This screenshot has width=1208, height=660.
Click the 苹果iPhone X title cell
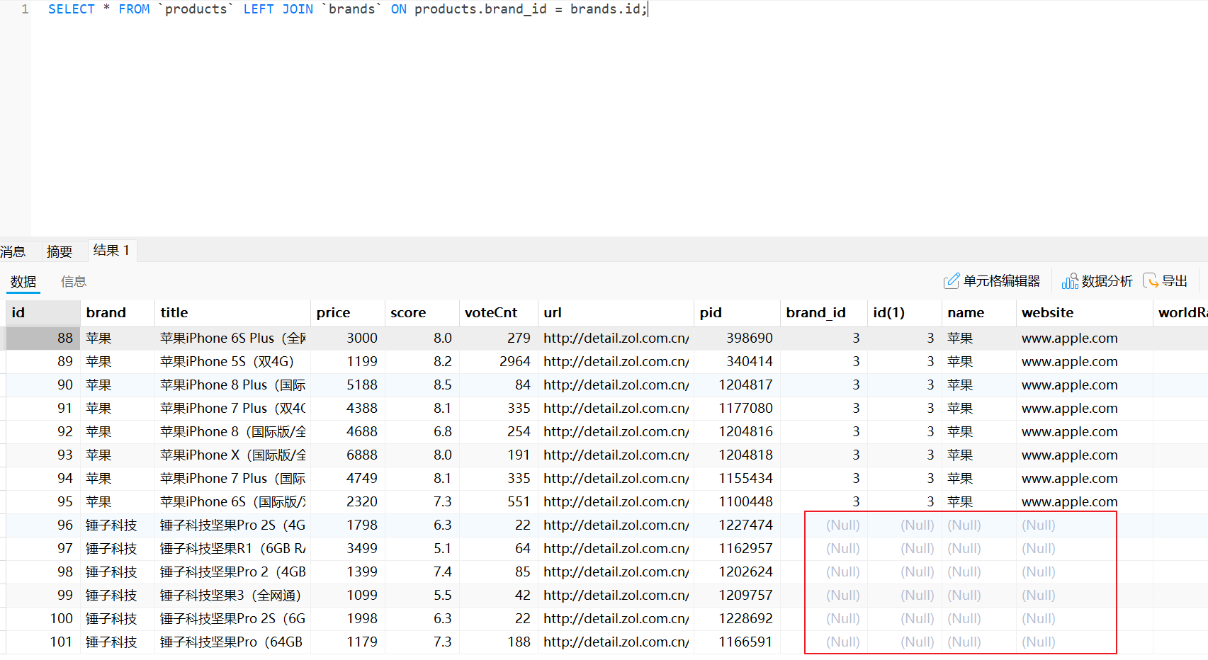pyautogui.click(x=232, y=455)
